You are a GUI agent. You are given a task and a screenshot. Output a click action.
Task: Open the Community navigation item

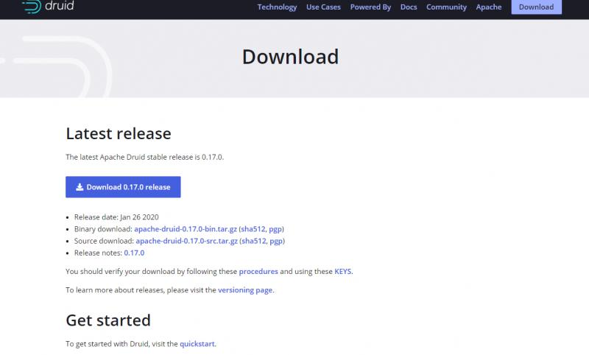pyautogui.click(x=446, y=7)
